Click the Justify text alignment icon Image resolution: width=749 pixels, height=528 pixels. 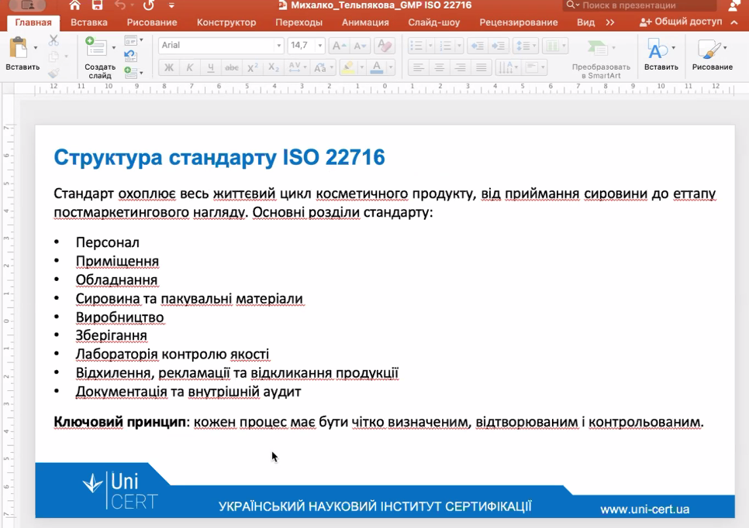(x=481, y=68)
